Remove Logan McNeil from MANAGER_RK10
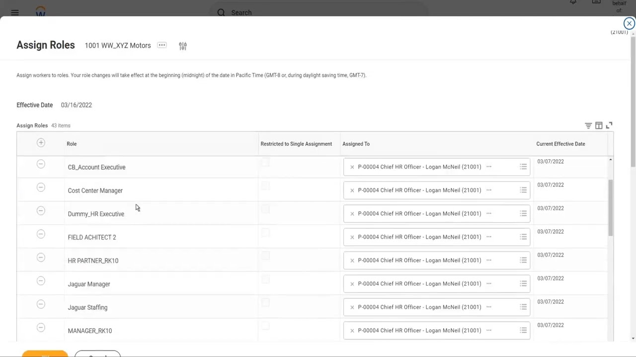The image size is (636, 357). [x=352, y=331]
